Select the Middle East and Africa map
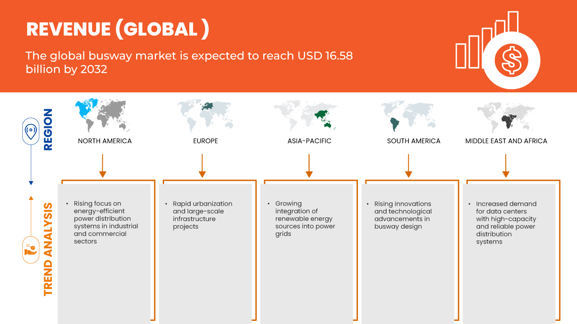This screenshot has width=577, height=324. (x=506, y=116)
